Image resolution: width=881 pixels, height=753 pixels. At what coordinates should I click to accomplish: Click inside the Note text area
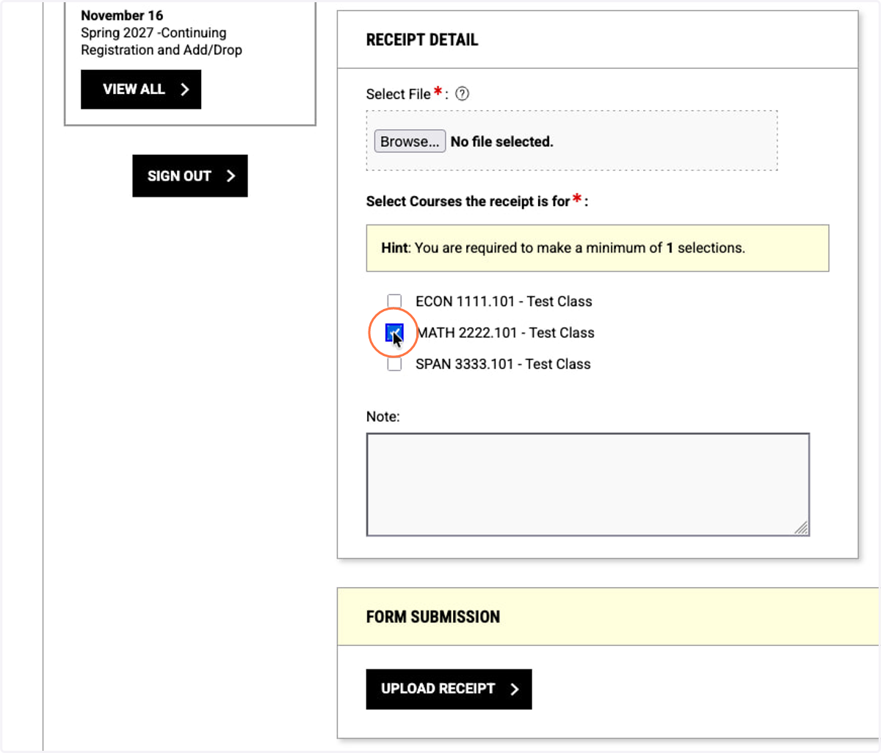(588, 484)
